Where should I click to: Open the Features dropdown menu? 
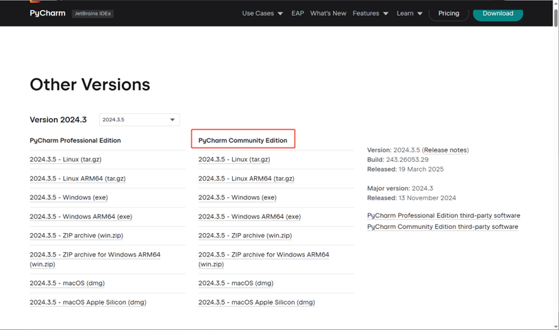(371, 13)
